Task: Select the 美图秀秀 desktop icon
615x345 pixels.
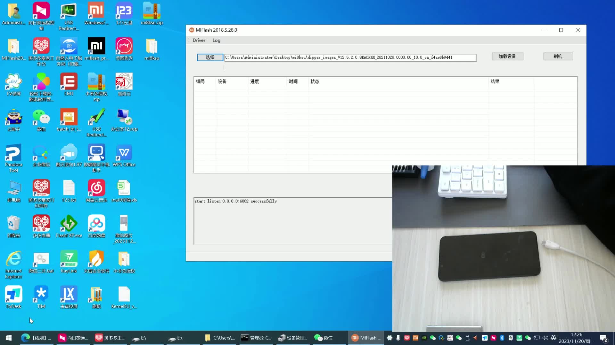Action: click(124, 49)
